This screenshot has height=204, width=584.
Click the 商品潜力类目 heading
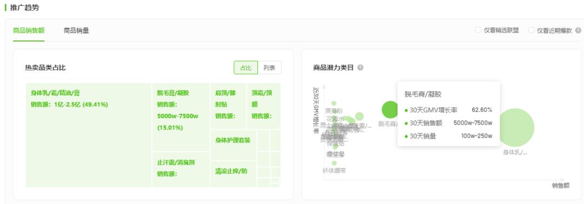pos(333,67)
